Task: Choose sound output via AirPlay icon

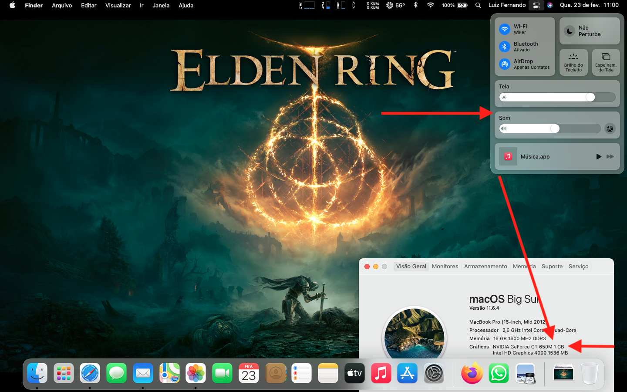Action: [x=610, y=128]
